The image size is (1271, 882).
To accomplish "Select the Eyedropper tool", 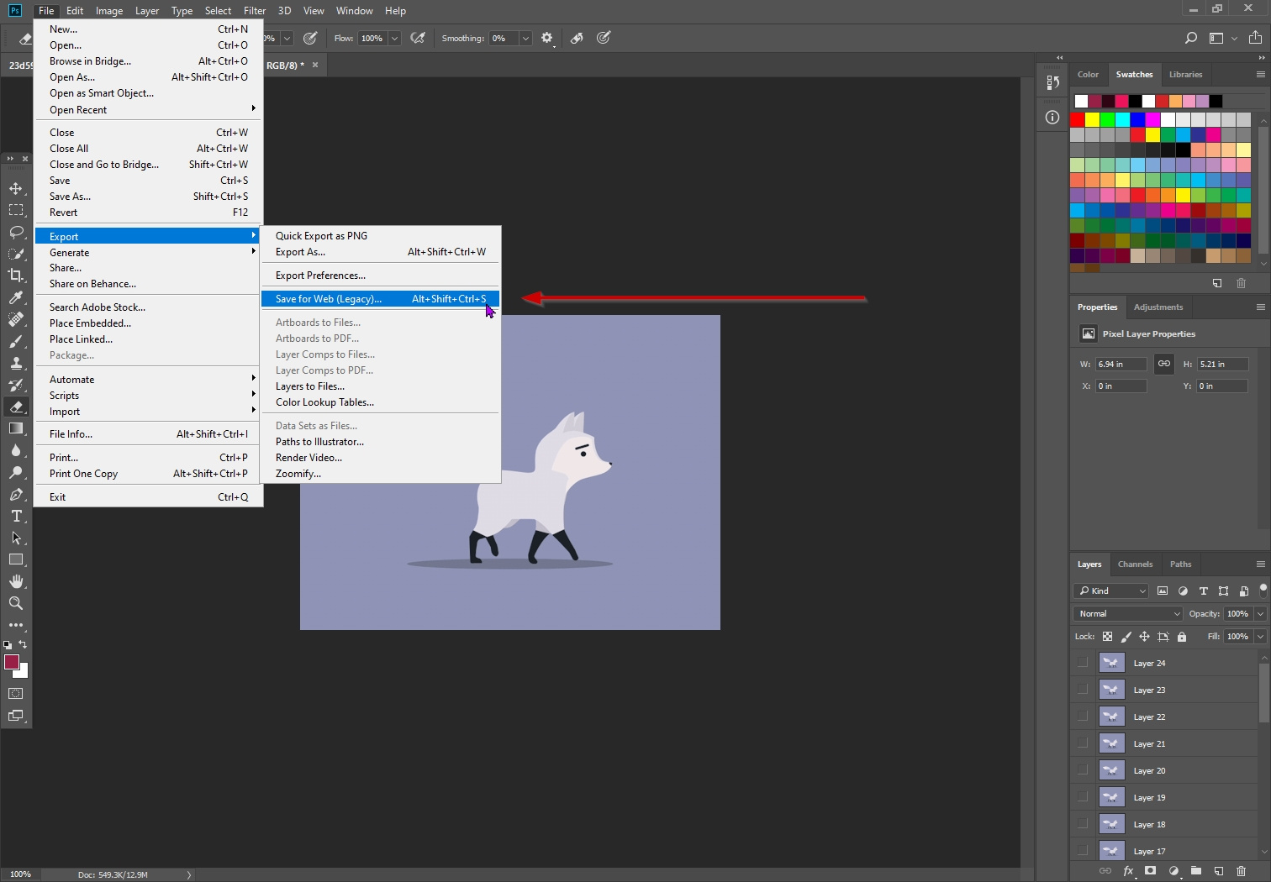I will [x=16, y=297].
